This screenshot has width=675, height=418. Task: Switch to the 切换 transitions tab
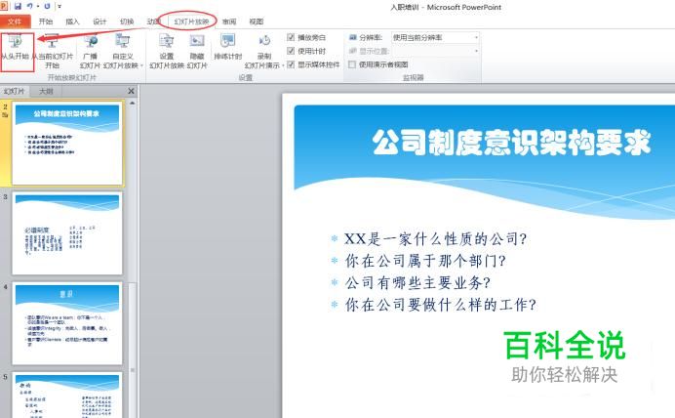127,21
